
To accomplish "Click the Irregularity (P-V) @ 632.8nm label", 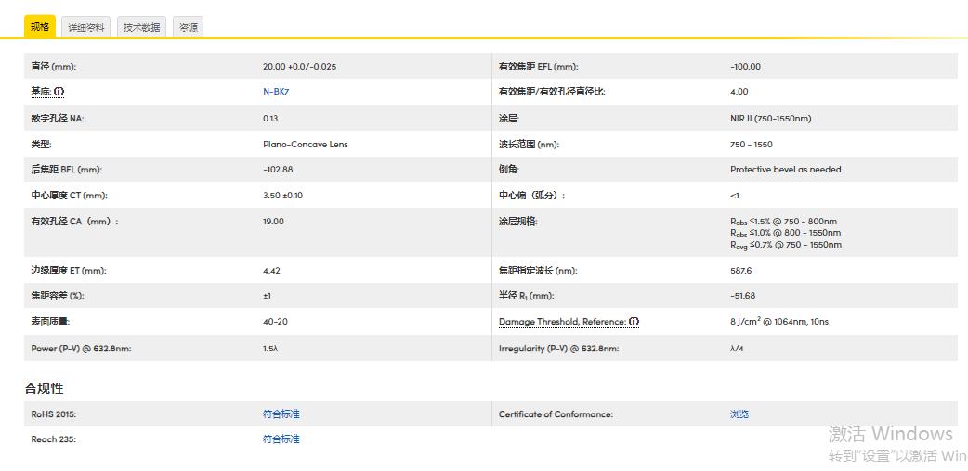I will 558,349.
